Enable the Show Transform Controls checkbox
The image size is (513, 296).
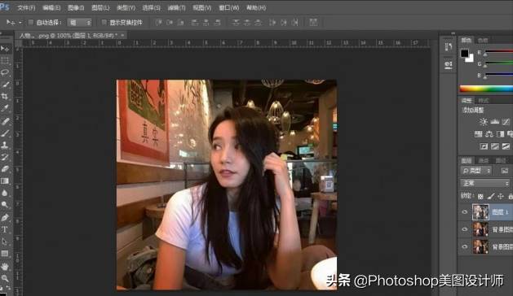click(x=104, y=22)
